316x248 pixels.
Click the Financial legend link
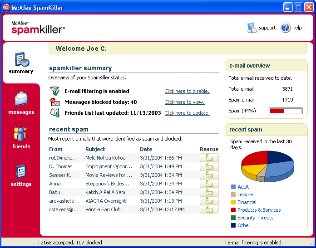(x=247, y=202)
